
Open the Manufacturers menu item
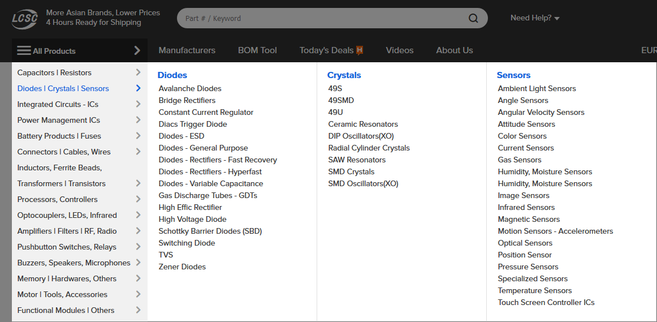pos(187,50)
